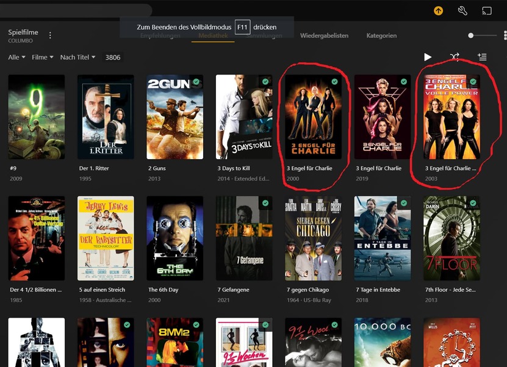This screenshot has height=367, width=507.
Task: Click the 'The 6th Day' title link
Action: (163, 290)
